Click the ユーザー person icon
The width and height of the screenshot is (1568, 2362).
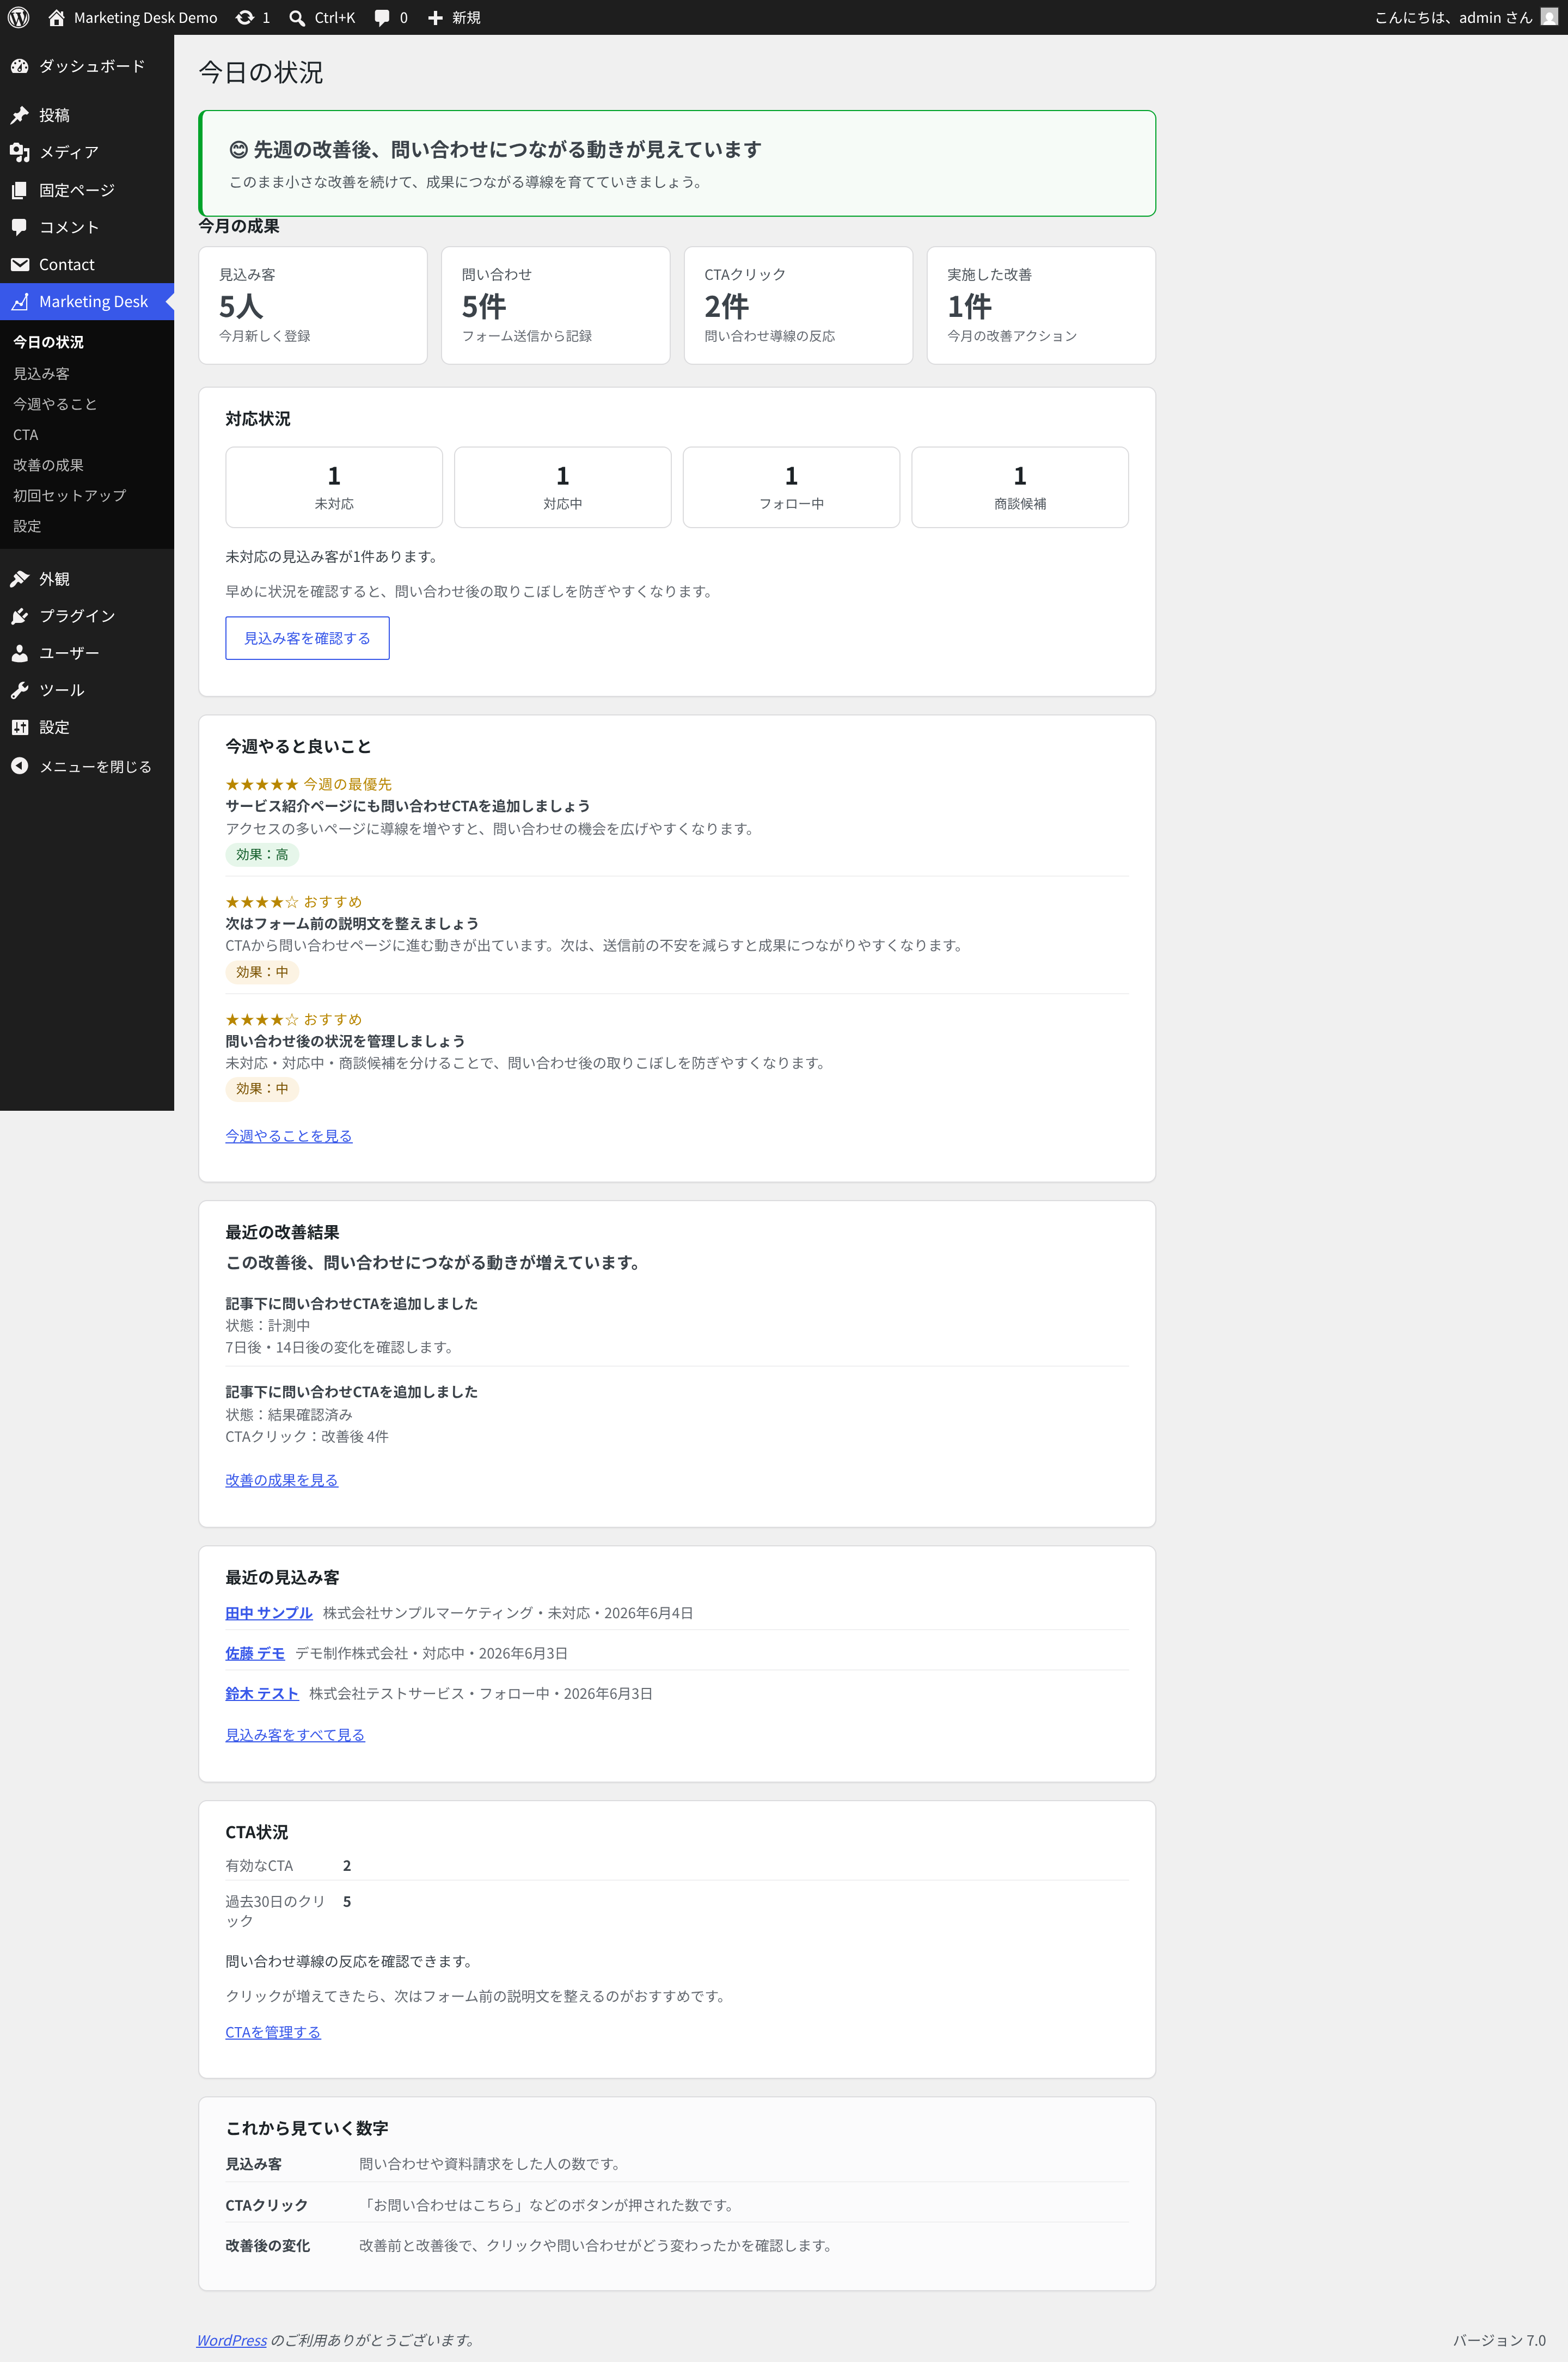(x=20, y=653)
